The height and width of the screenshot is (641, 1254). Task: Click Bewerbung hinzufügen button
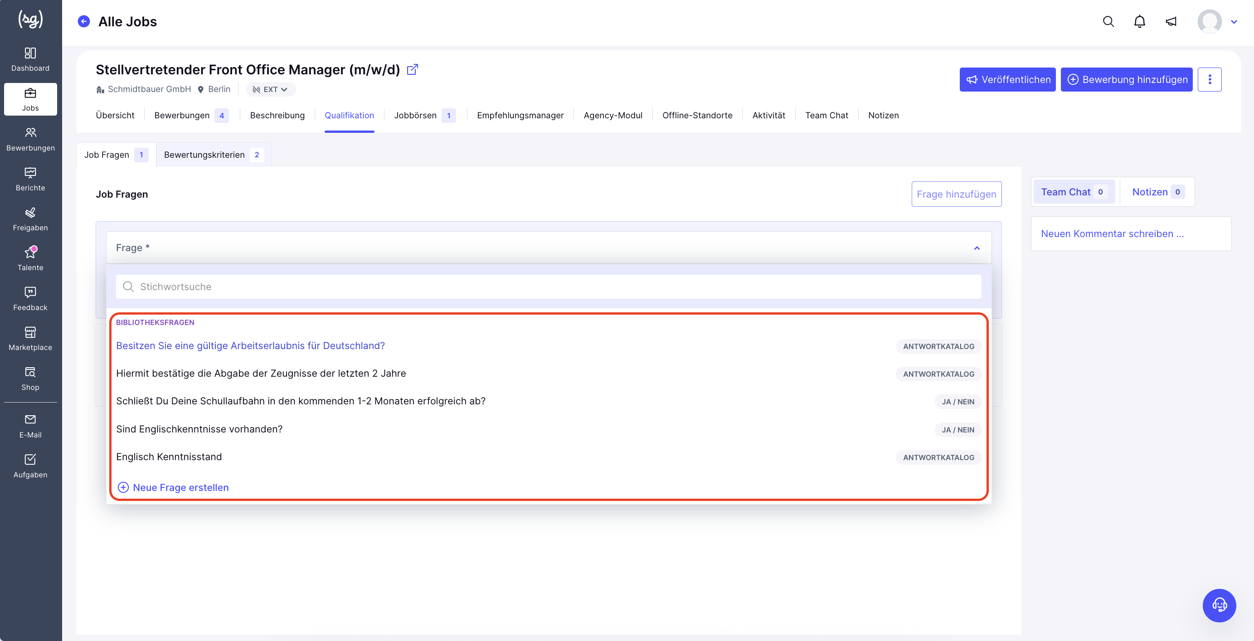[x=1127, y=79]
